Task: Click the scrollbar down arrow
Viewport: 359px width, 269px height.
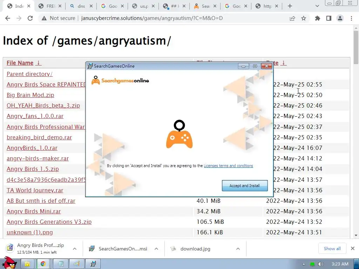Action: tap(356, 235)
